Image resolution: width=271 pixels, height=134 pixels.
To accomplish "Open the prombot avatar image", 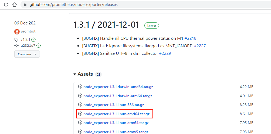I will (x=17, y=31).
